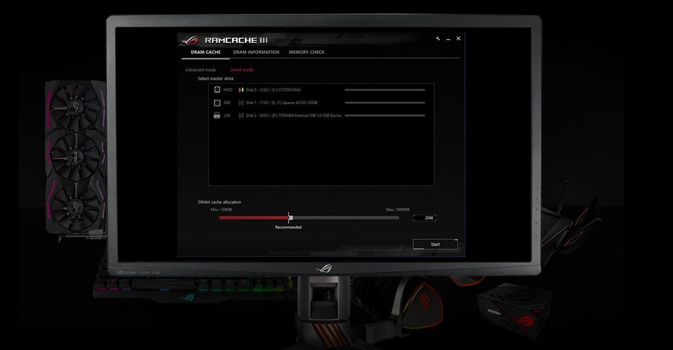Select Disk 1 - 112G Apacer AS720 row
The width and height of the screenshot is (673, 350).
[x=319, y=103]
